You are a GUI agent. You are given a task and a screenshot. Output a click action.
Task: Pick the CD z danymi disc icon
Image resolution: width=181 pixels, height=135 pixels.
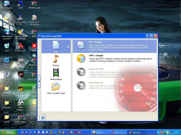81,45
